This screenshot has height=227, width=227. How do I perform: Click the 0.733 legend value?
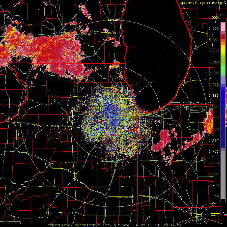[214, 84]
